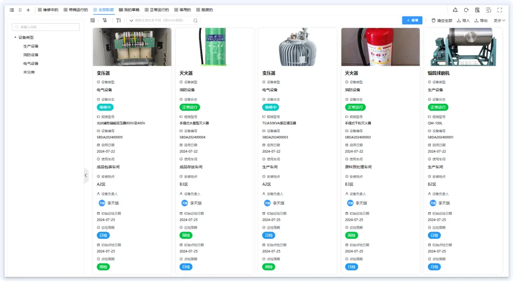Click the sidebar search input field

[x=46, y=28]
